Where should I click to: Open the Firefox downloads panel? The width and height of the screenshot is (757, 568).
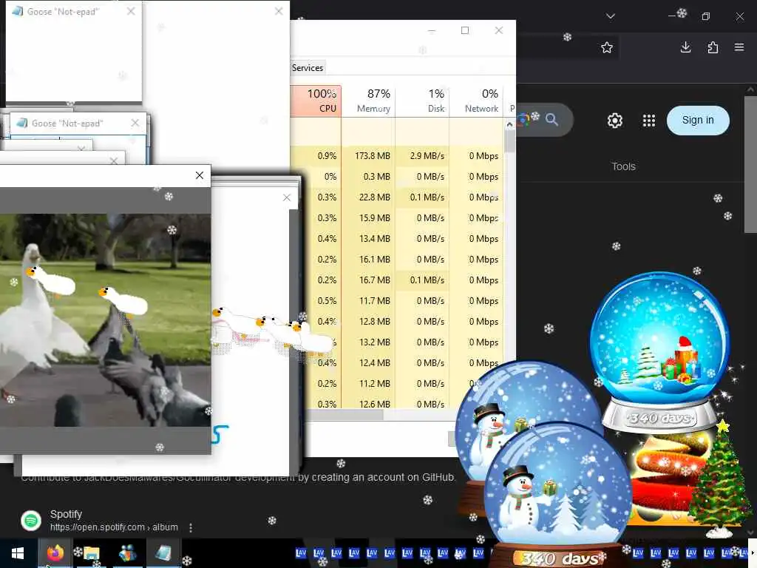point(685,47)
